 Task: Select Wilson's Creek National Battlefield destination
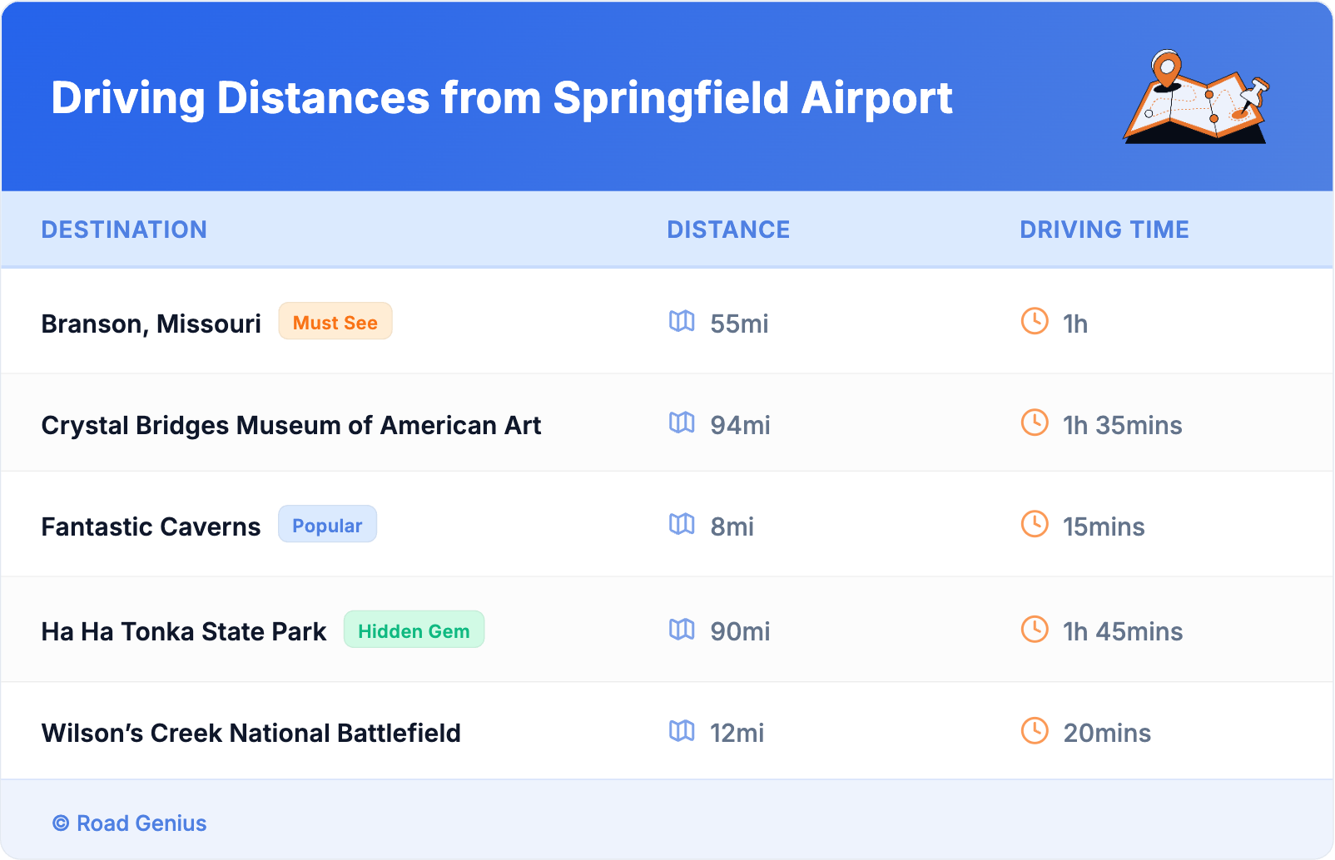click(251, 734)
